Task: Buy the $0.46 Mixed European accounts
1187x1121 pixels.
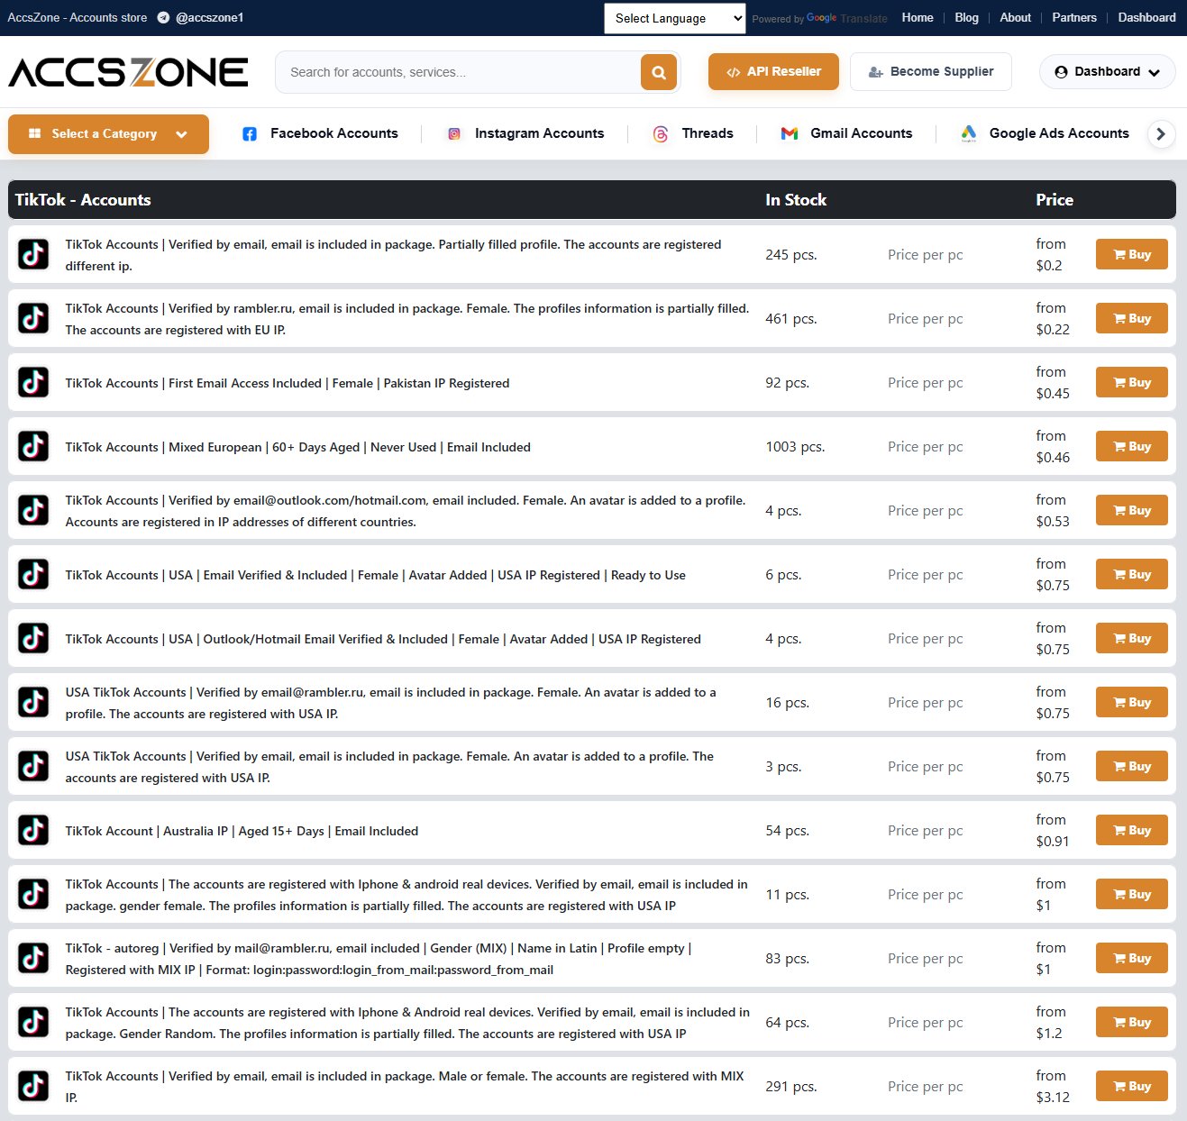Action: coord(1132,446)
